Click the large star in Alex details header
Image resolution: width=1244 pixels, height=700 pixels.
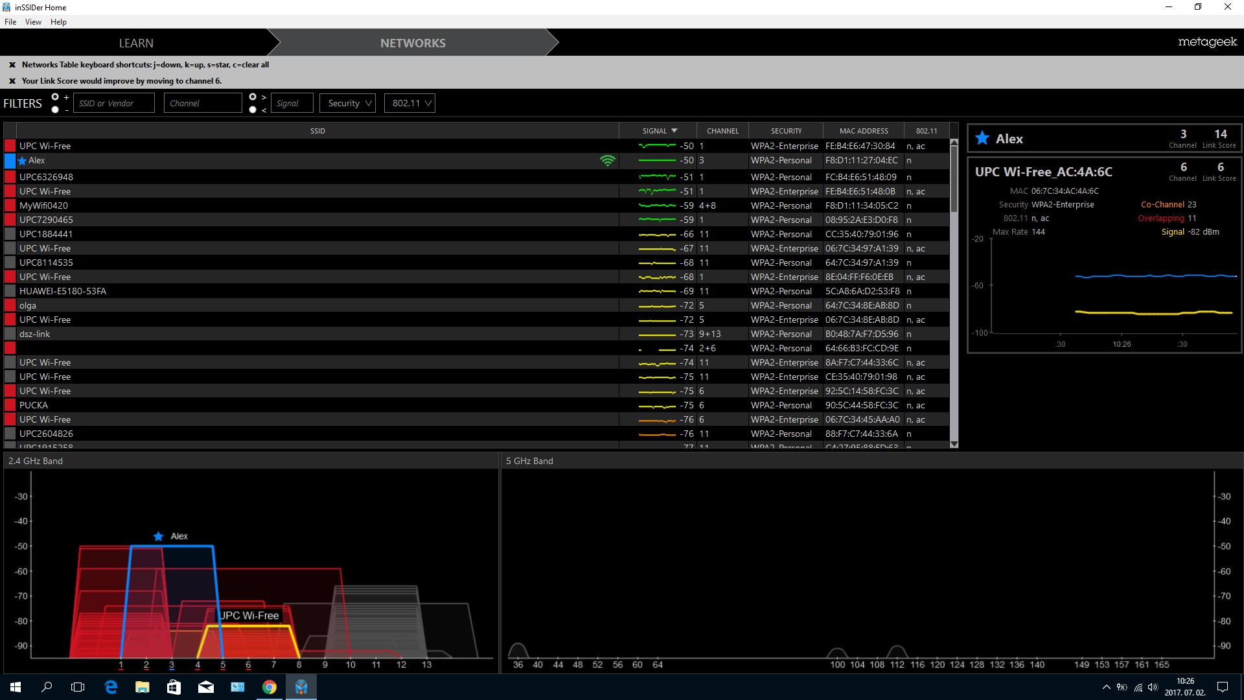click(982, 138)
